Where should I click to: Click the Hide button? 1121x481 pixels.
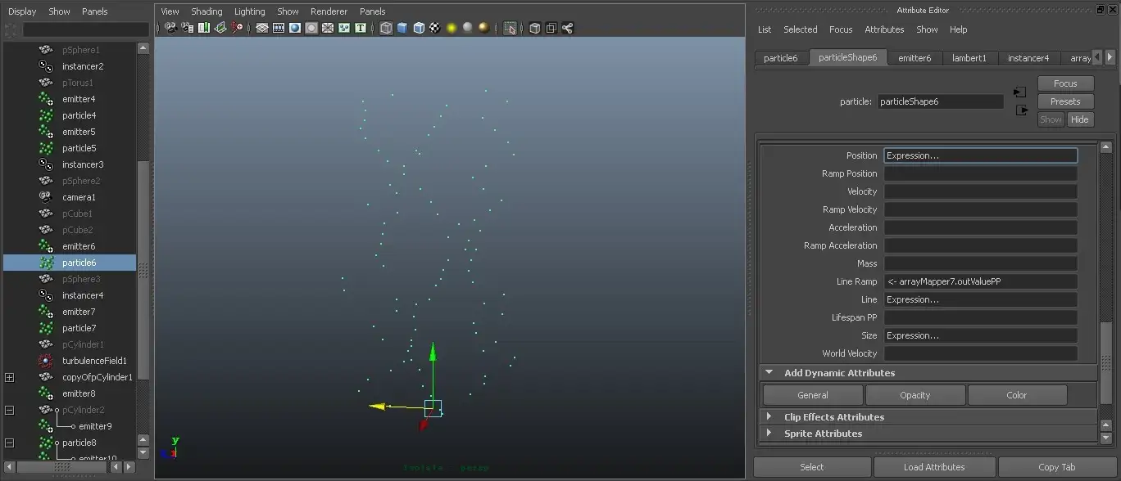click(x=1080, y=119)
